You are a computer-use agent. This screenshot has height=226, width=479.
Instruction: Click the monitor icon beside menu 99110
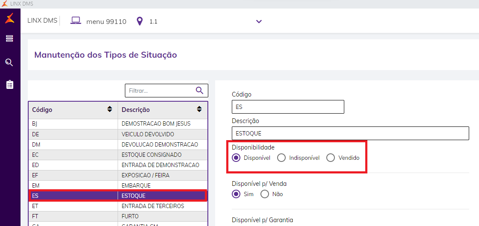pyautogui.click(x=76, y=21)
